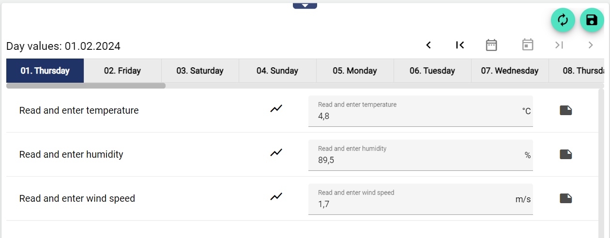Click the temperature input field
This screenshot has height=238, width=610.
point(416,116)
